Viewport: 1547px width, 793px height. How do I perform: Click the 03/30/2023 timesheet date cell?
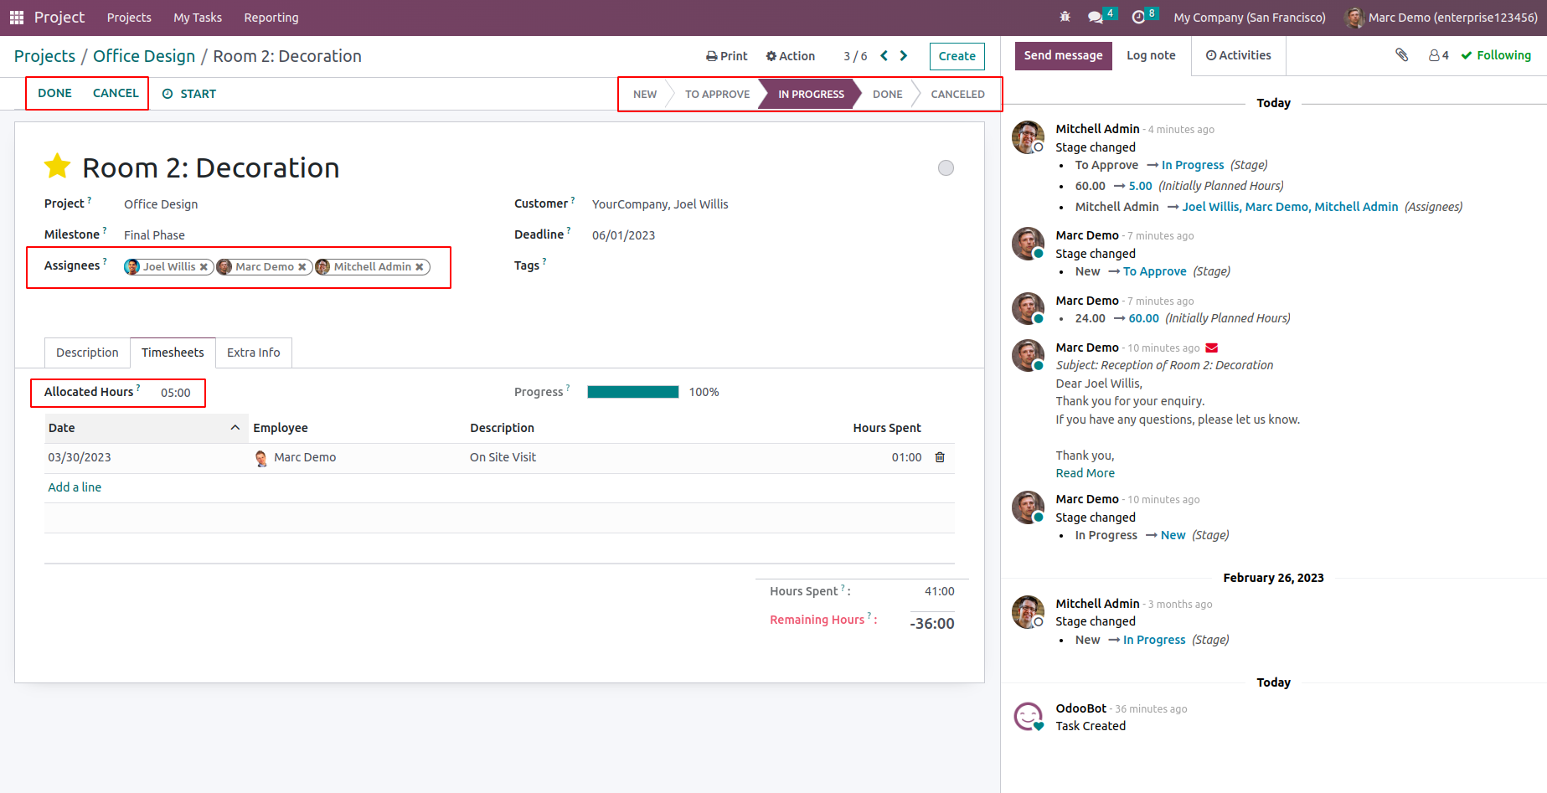point(80,457)
